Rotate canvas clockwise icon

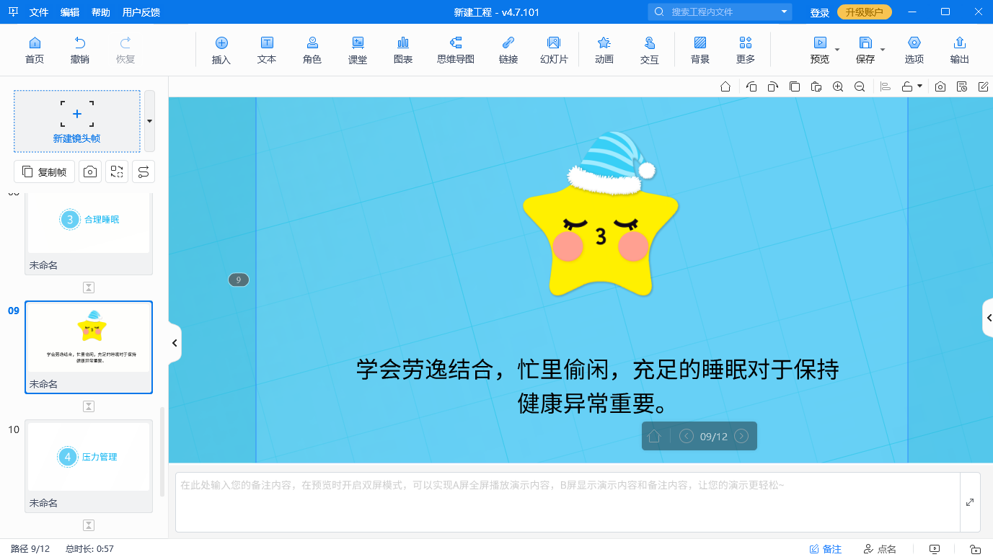(x=773, y=86)
